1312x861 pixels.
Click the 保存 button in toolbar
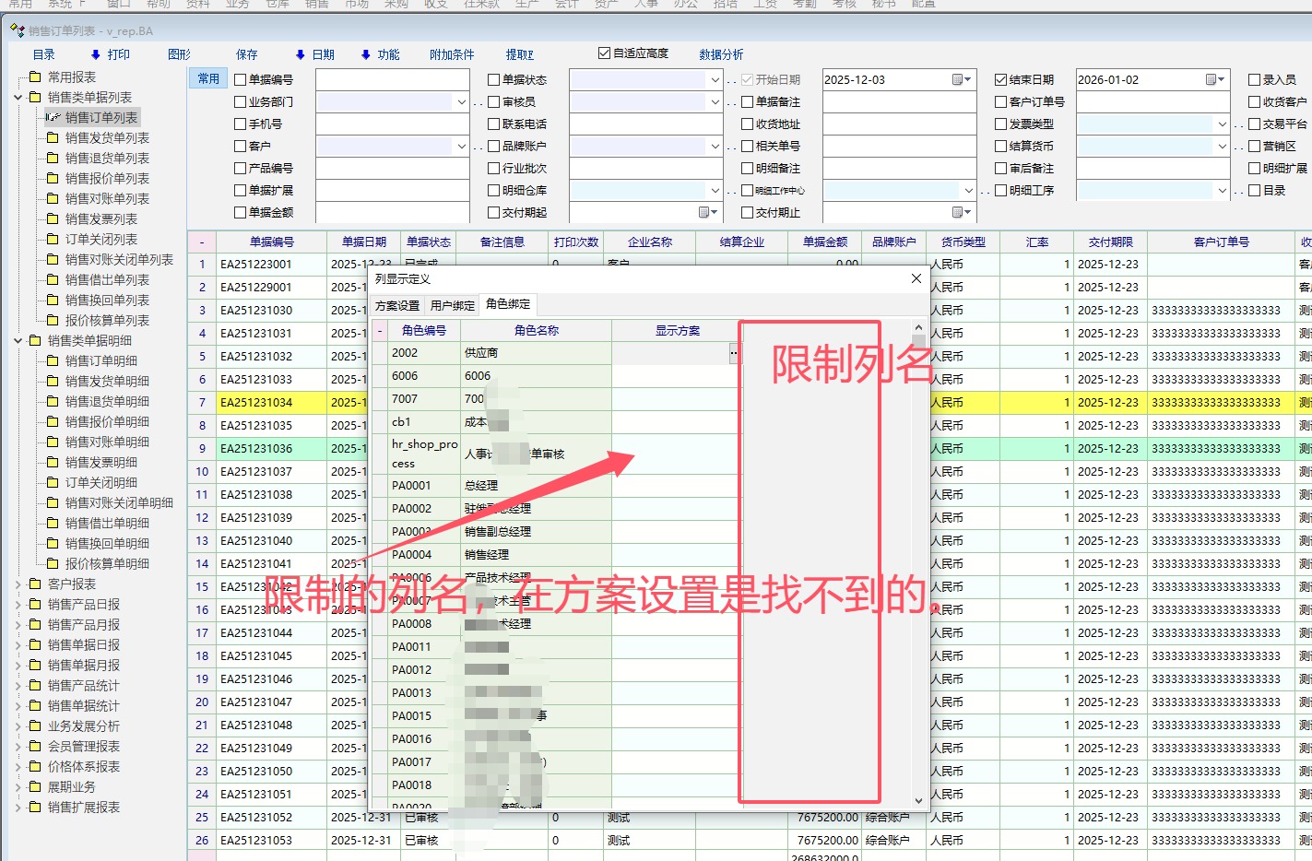click(x=247, y=55)
